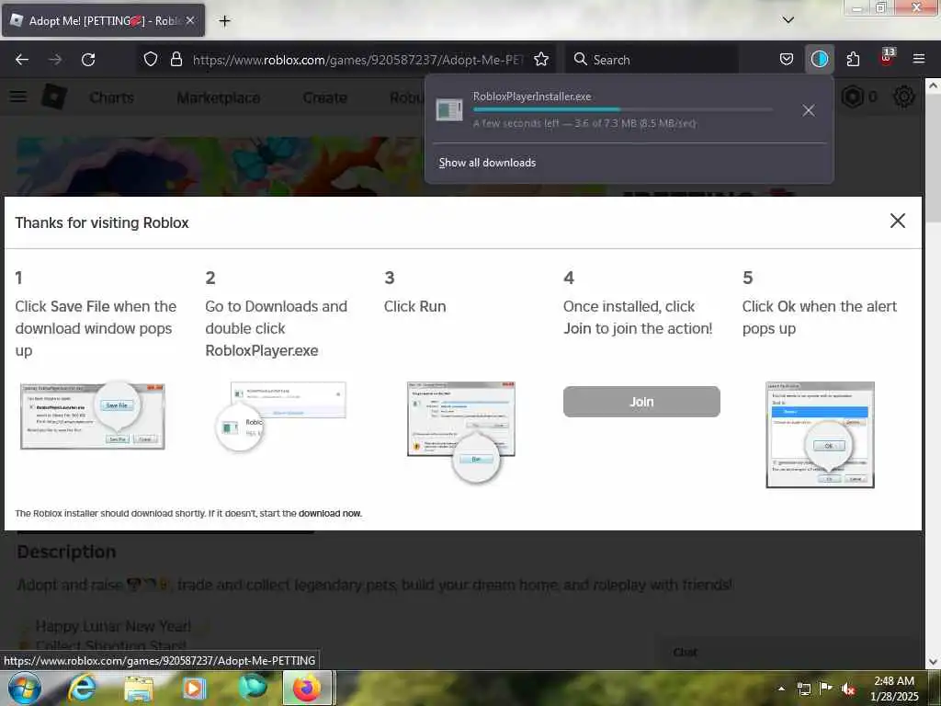Image resolution: width=941 pixels, height=706 pixels.
Task: Open the Windows Start menu orb
Action: [25, 688]
